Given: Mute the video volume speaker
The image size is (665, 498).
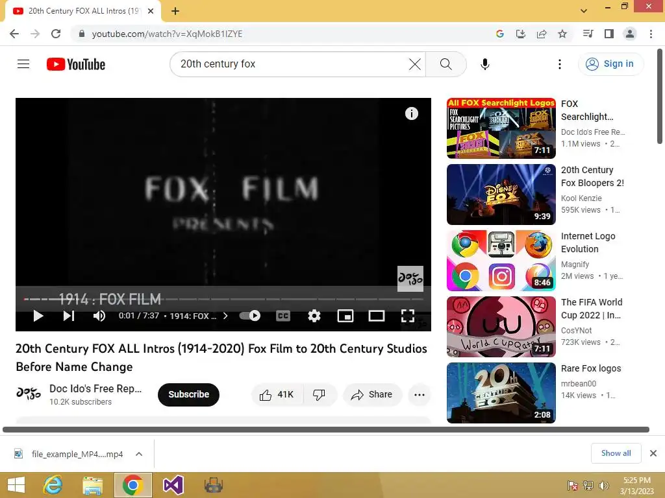Looking at the screenshot, I should pyautogui.click(x=99, y=316).
